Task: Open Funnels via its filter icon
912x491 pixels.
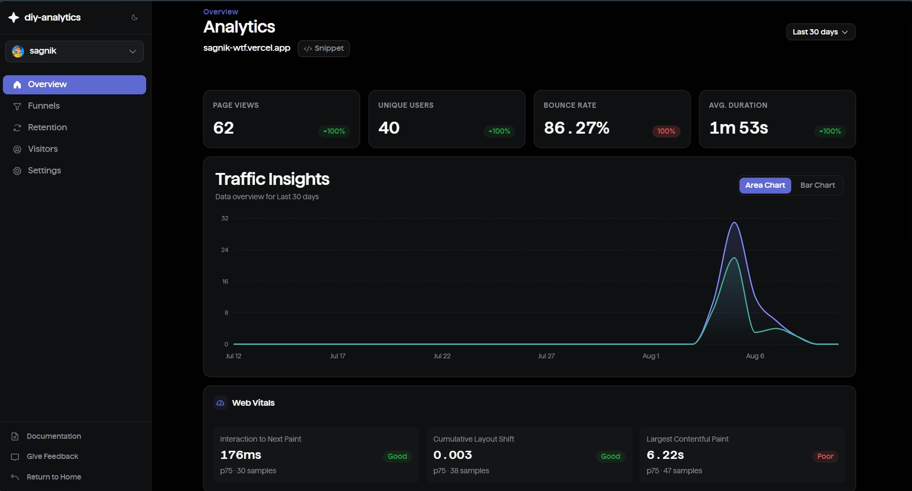Action: [x=17, y=106]
